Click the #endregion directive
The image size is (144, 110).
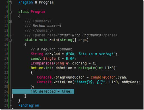29,105
